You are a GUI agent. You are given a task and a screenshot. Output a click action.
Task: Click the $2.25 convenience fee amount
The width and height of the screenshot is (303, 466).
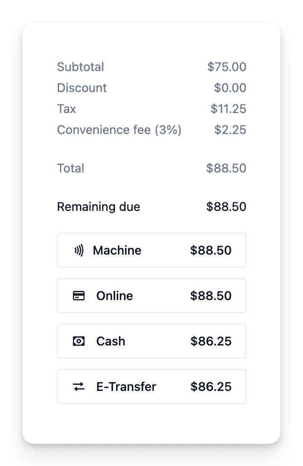[x=230, y=130]
